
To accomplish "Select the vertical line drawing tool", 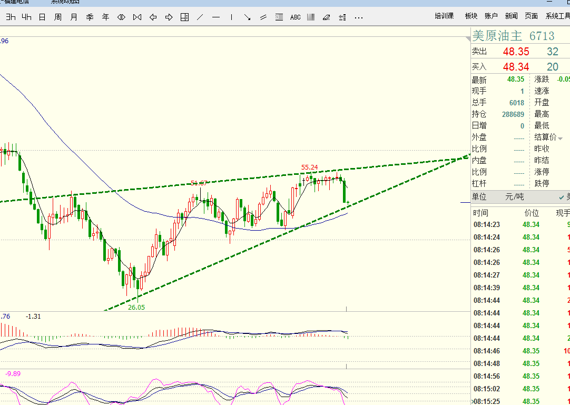I will [232, 17].
